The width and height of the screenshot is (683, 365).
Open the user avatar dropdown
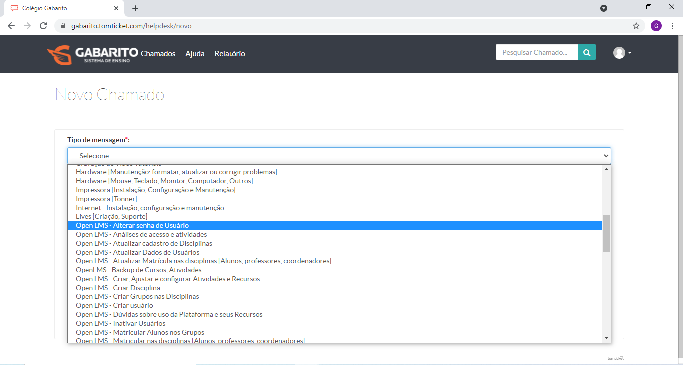click(623, 53)
